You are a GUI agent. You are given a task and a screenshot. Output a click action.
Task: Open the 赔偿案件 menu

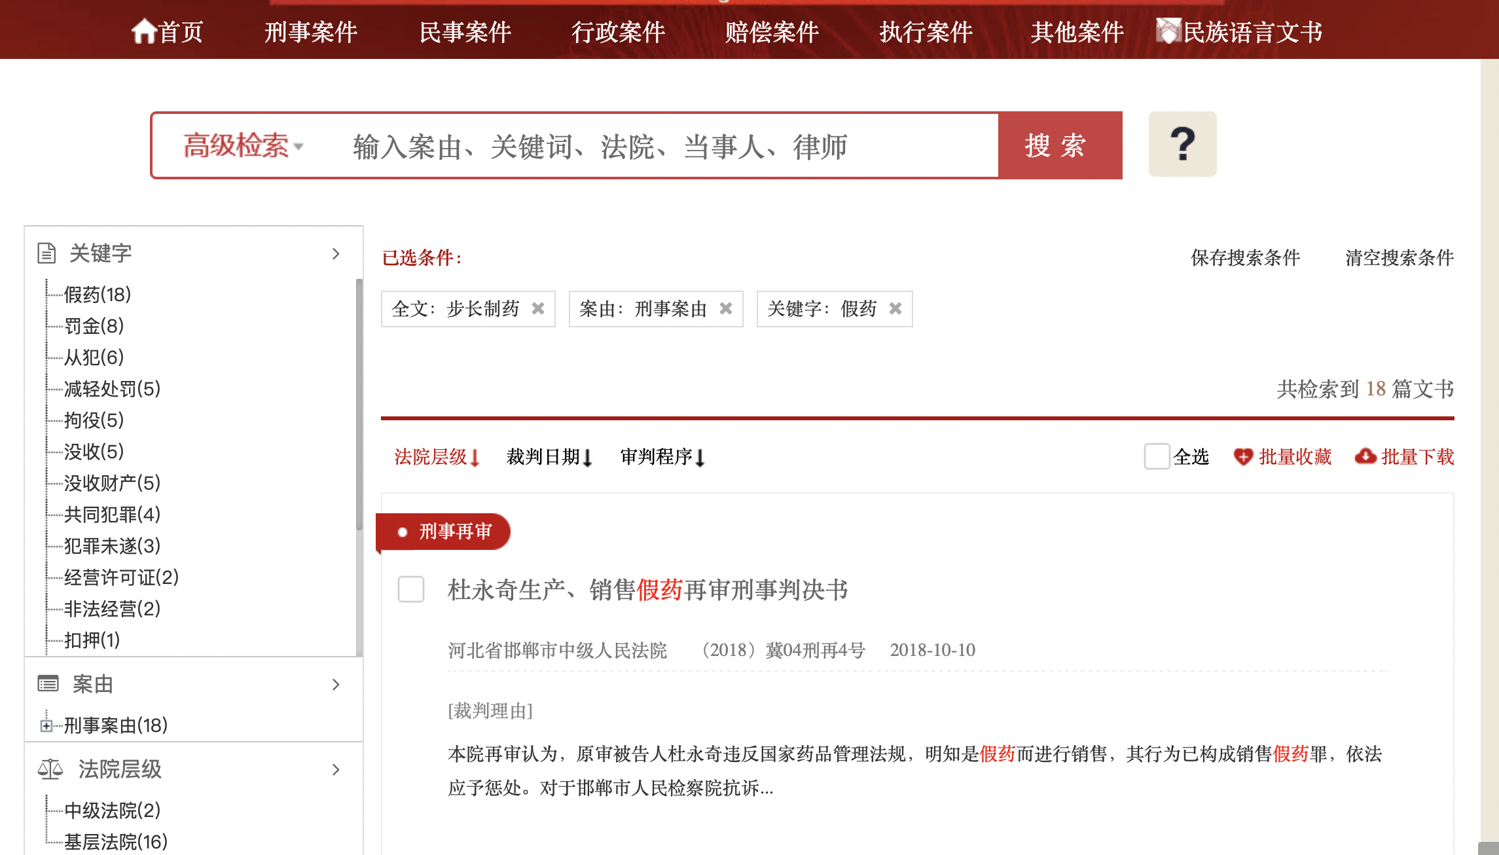point(772,31)
